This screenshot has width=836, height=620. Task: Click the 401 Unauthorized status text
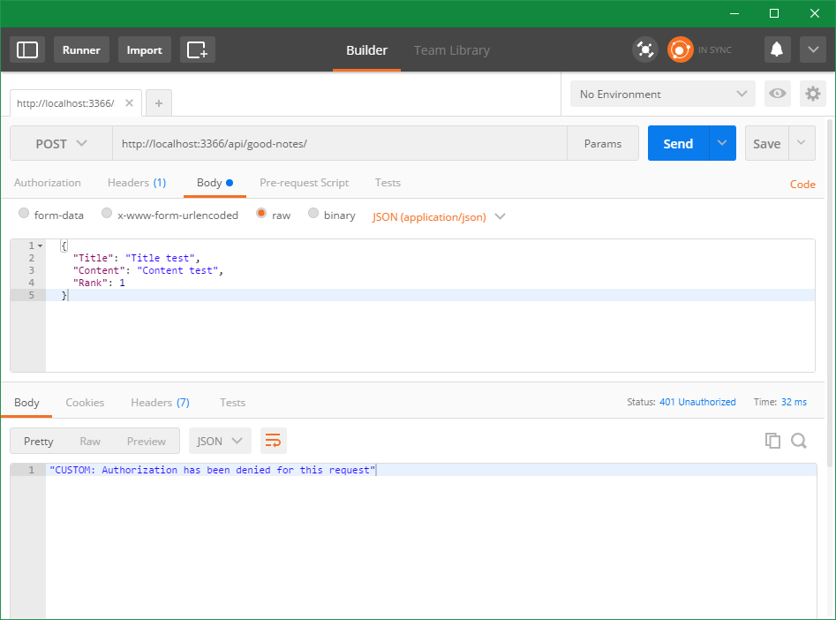coord(697,402)
